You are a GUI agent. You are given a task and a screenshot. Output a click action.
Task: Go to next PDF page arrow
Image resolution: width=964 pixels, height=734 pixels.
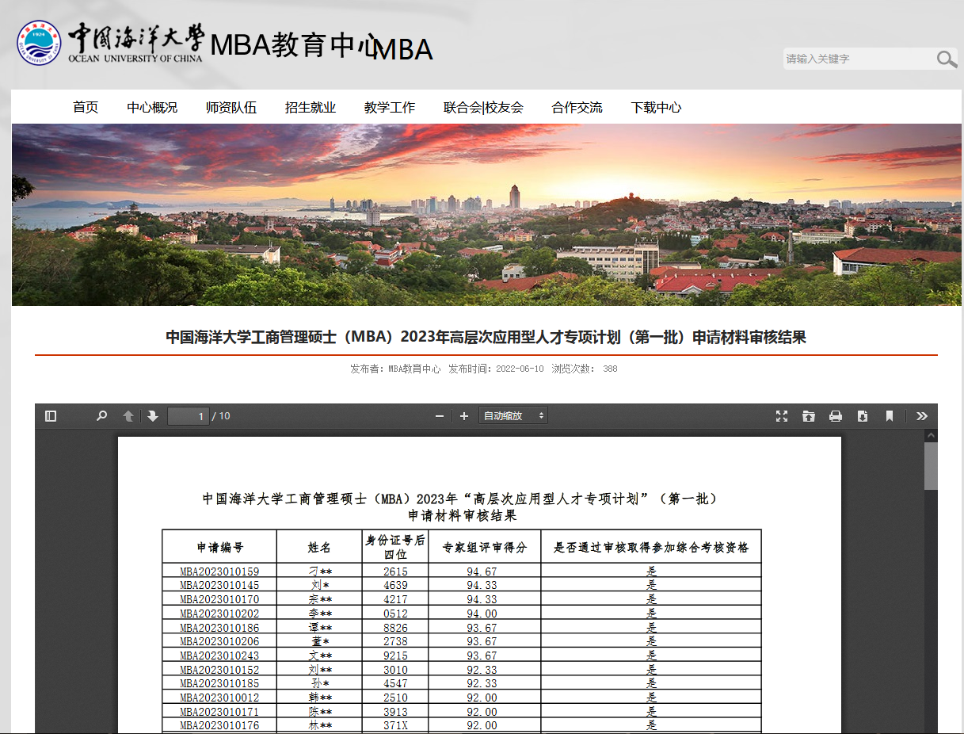coord(152,416)
